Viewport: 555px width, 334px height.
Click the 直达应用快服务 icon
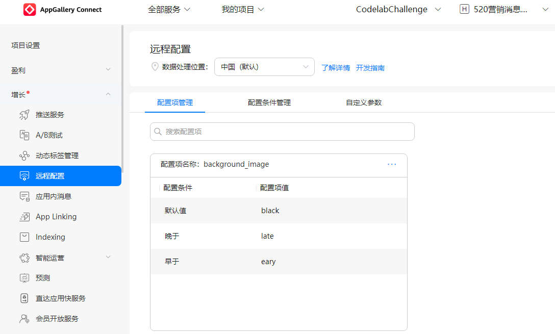pyautogui.click(x=24, y=298)
